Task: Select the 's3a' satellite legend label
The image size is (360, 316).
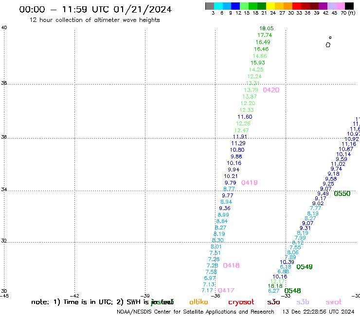Action: click(273, 302)
